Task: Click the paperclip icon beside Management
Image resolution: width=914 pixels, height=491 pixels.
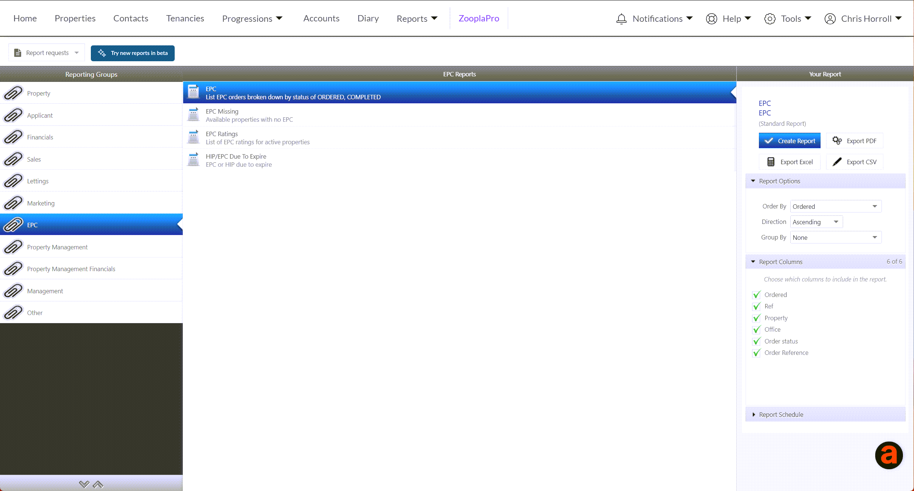Action: [13, 291]
